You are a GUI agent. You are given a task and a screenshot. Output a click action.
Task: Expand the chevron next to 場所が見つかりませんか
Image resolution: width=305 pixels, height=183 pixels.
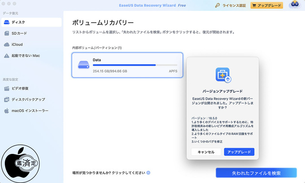148,173
